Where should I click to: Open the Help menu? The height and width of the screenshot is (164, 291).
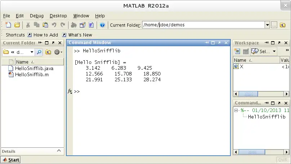[x=100, y=16]
